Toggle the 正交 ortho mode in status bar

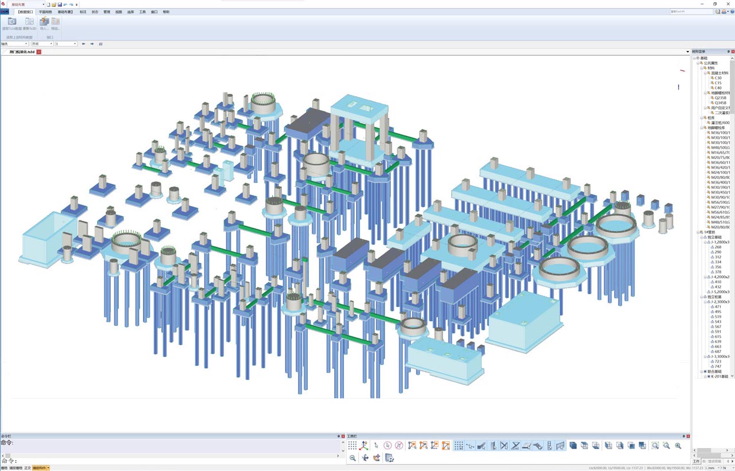click(28, 468)
